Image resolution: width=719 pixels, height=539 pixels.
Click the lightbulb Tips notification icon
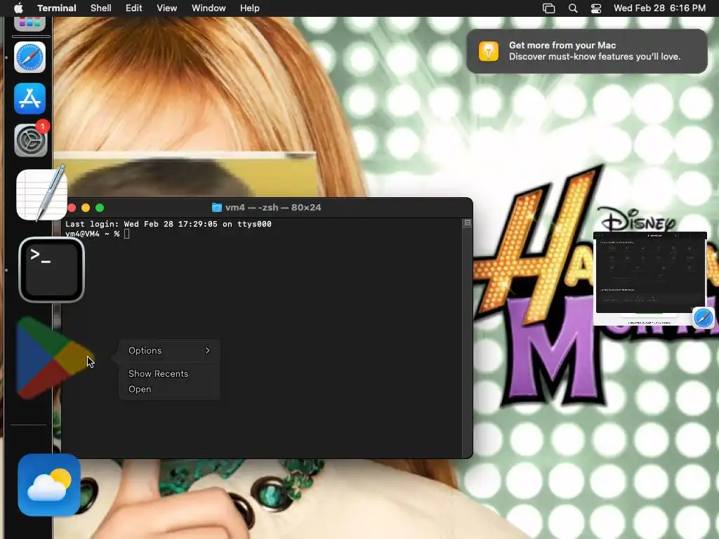pyautogui.click(x=489, y=51)
